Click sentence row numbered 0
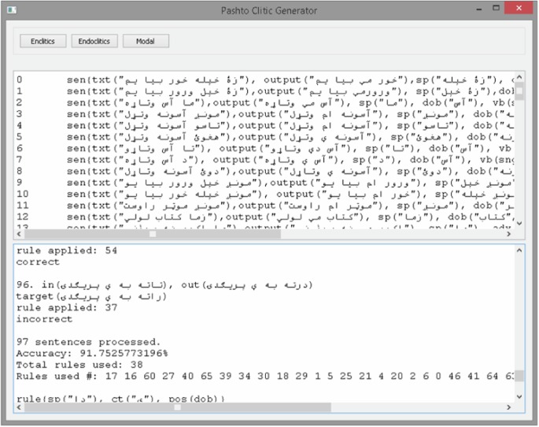539x427 pixels. tap(264, 80)
